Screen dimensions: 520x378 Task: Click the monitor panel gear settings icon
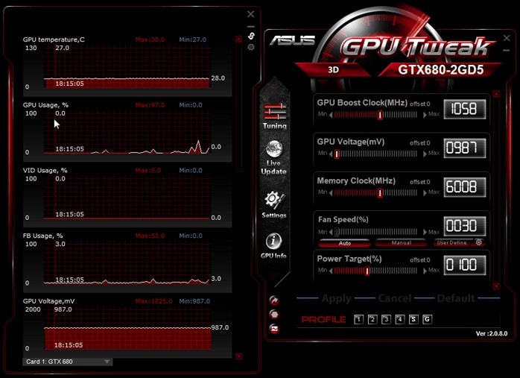click(251, 47)
